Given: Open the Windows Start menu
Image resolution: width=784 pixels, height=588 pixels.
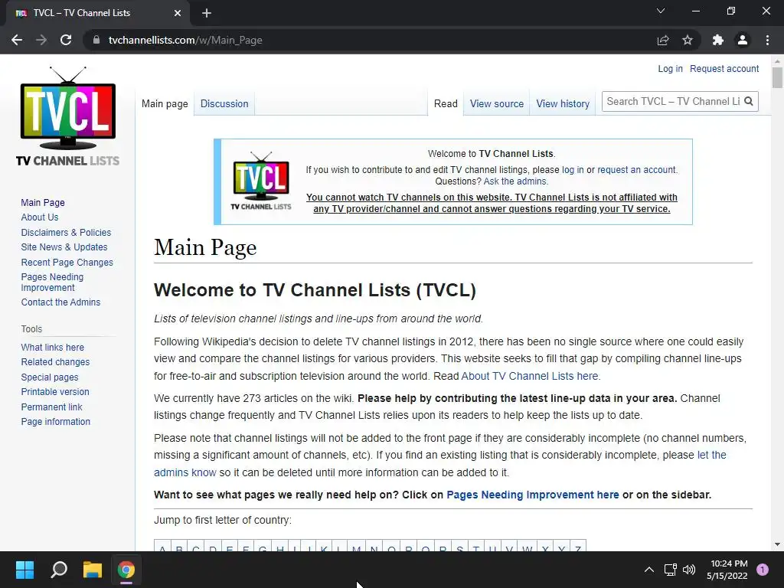Looking at the screenshot, I should [24, 570].
